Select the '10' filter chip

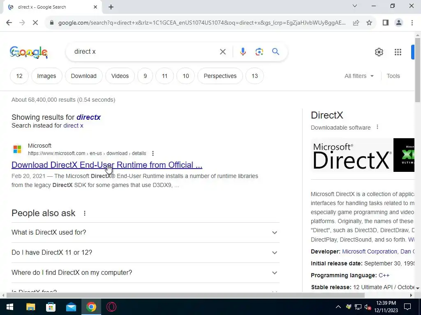(186, 76)
